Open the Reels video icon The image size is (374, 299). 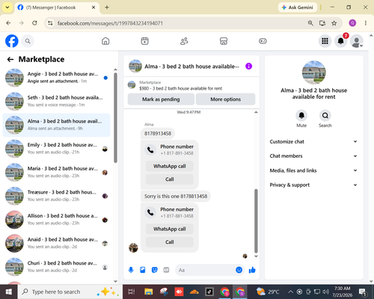click(x=144, y=41)
